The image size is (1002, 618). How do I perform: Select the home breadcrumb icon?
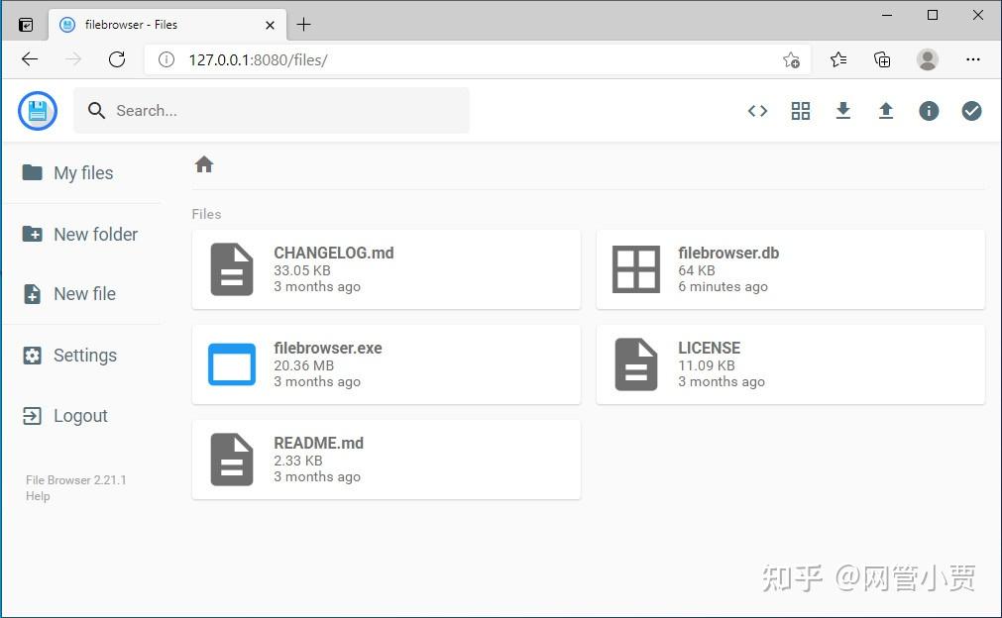point(204,163)
